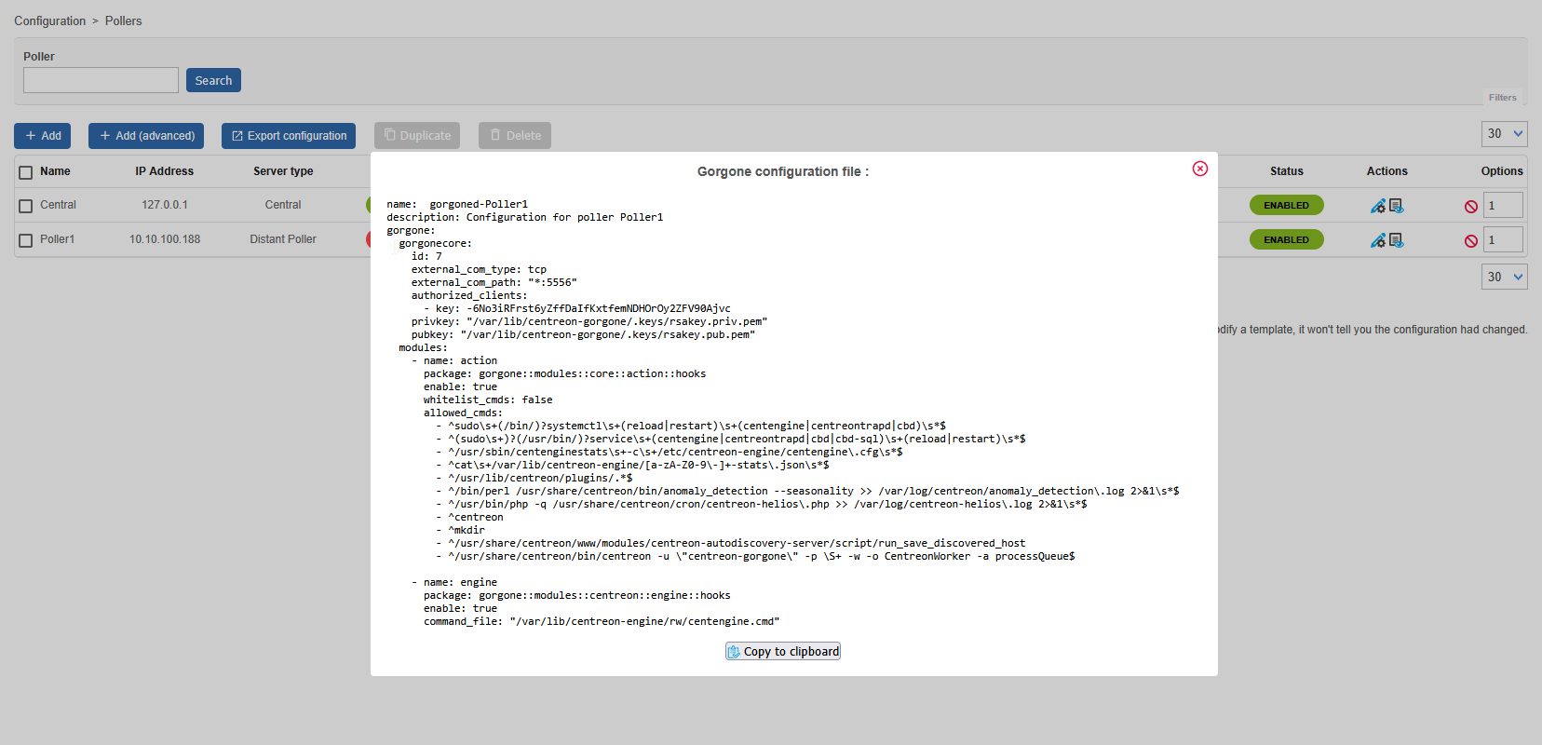Click the Options column header
Image resolution: width=1542 pixels, height=745 pixels.
coord(1502,171)
